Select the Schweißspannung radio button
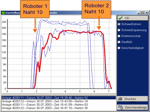Image resolution: width=150 pixels, height=112 pixels. coord(119,30)
